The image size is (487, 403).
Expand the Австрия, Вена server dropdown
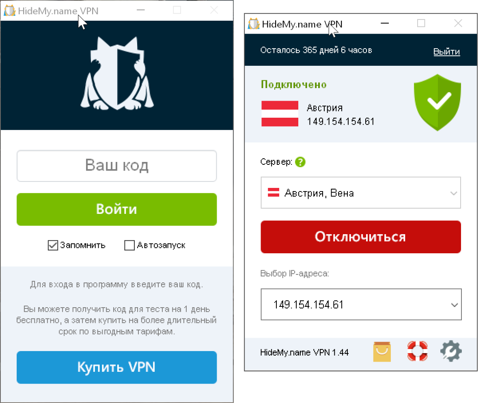pyautogui.click(x=361, y=193)
